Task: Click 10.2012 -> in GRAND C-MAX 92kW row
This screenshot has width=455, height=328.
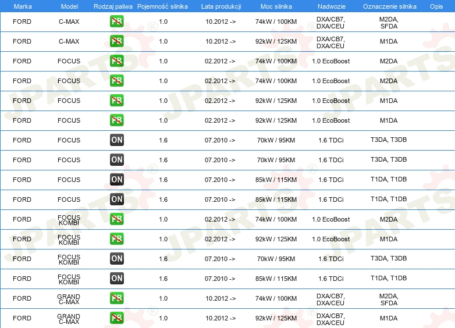Action: click(x=221, y=318)
